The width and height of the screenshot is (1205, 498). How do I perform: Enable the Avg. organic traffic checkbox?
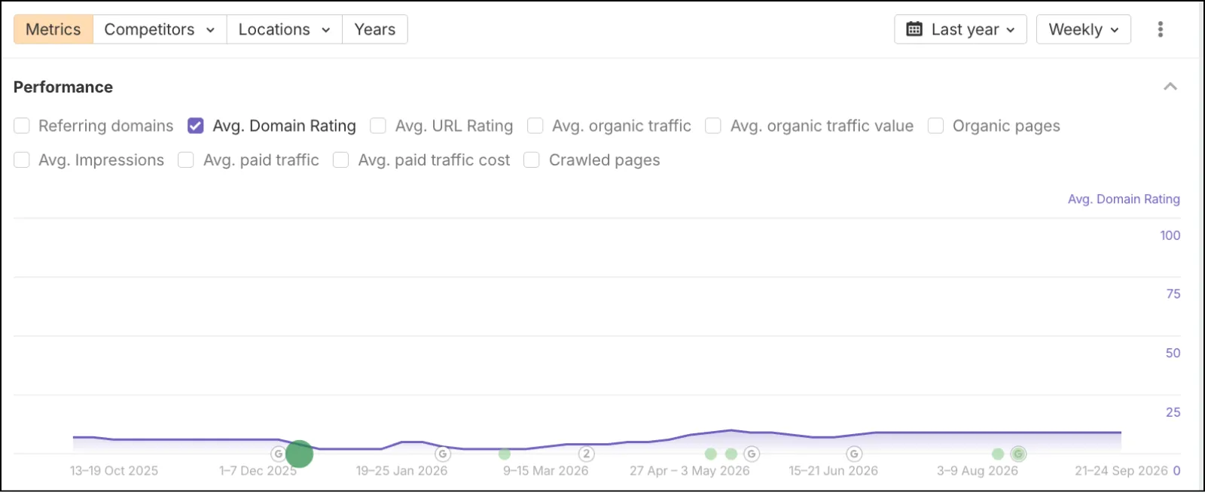[x=535, y=126]
